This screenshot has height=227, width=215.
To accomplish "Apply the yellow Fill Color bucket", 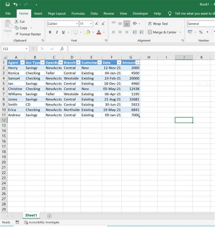I will tap(88, 32).
